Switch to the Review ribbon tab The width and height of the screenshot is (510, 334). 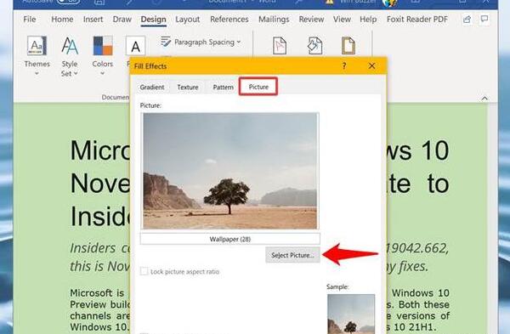point(311,20)
